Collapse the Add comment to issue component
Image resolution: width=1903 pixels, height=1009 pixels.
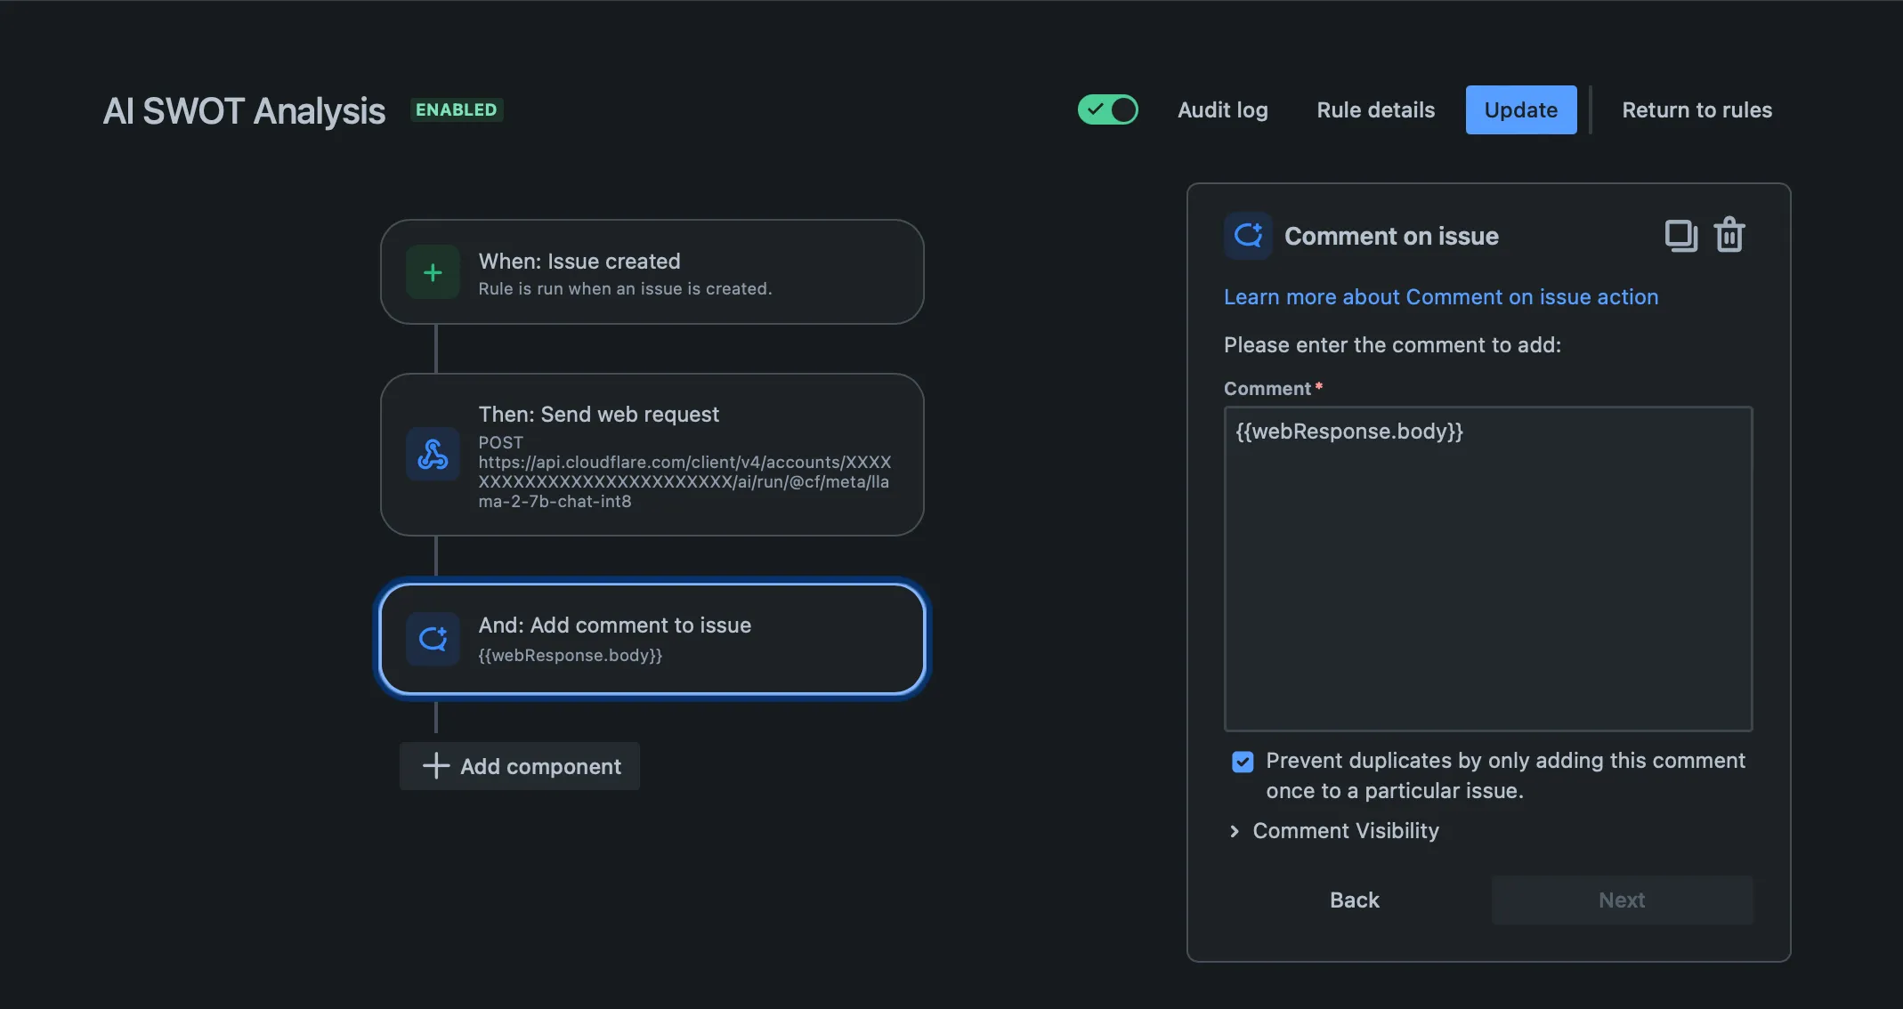pos(652,639)
